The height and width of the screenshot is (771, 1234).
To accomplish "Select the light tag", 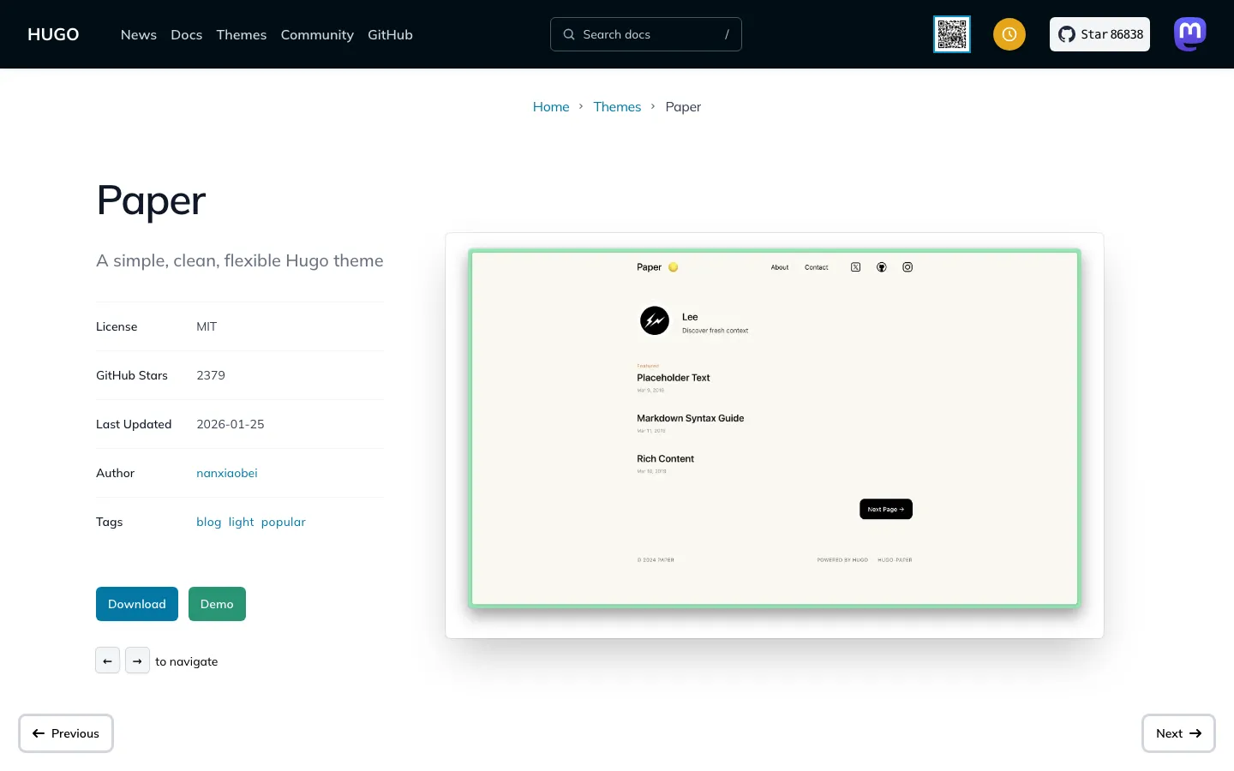I will (241, 522).
